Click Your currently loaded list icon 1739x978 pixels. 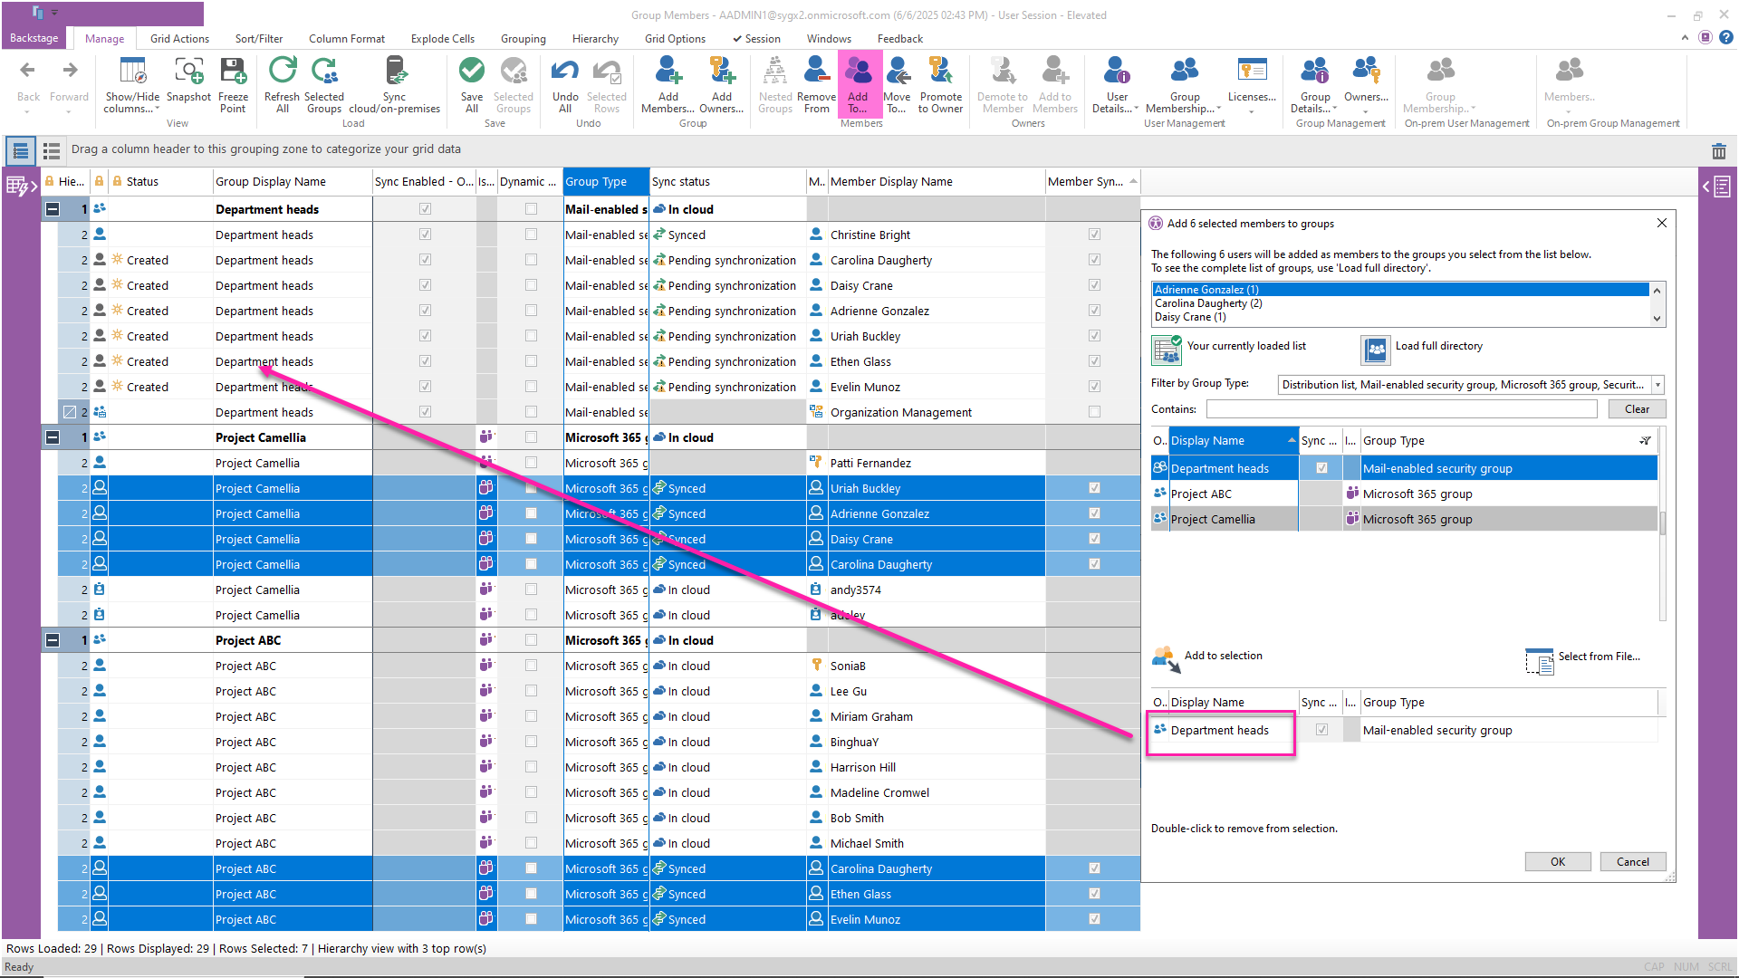tap(1167, 350)
